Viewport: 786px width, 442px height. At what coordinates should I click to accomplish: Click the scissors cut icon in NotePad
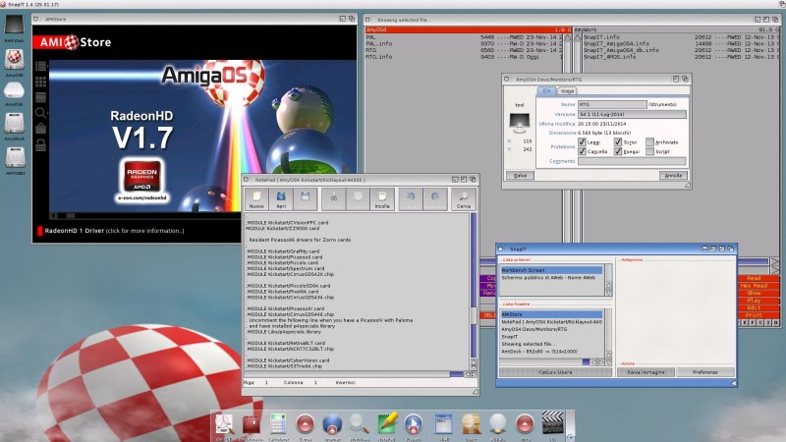coord(334,199)
